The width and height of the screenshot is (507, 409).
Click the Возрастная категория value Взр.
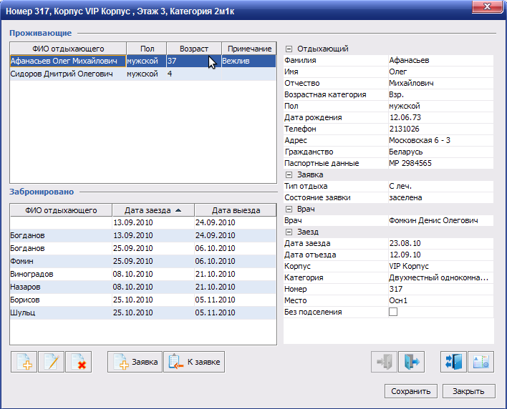[441, 94]
